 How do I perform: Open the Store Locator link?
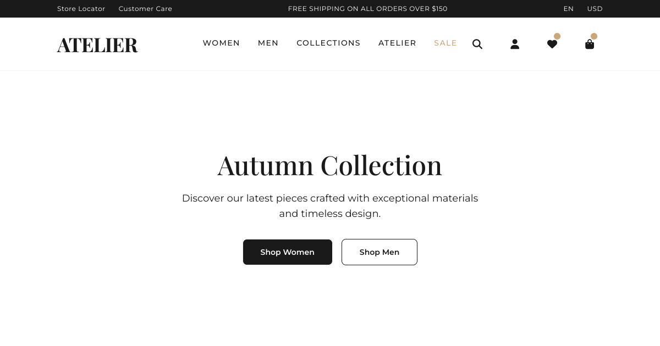[81, 9]
